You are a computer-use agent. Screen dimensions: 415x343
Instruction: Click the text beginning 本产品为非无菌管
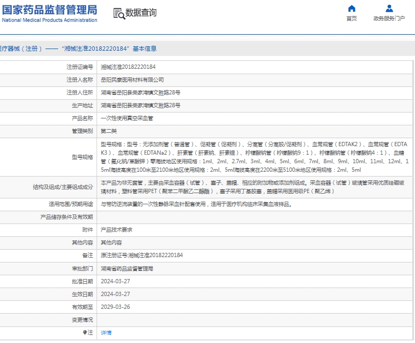tap(252, 187)
